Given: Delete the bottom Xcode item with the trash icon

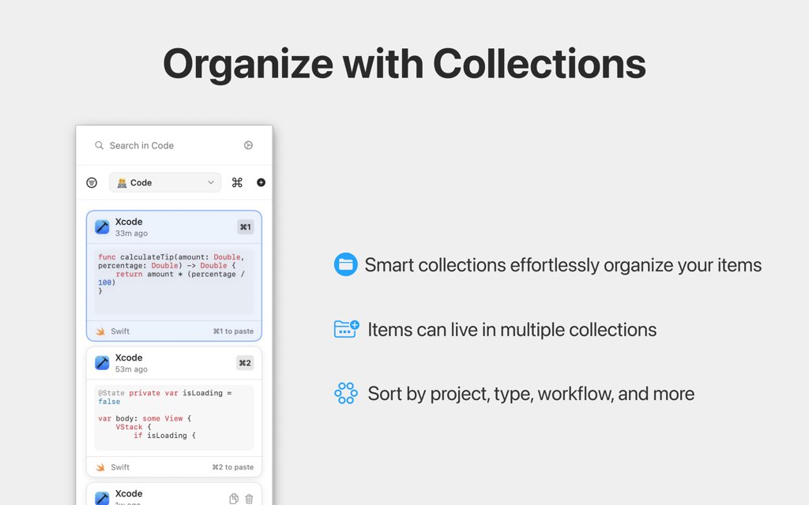Looking at the screenshot, I should [x=249, y=498].
